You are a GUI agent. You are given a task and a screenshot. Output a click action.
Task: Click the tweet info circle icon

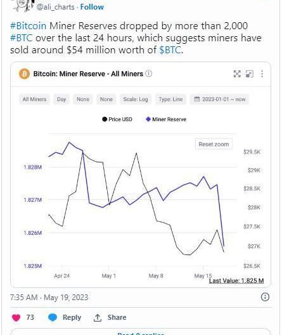pyautogui.click(x=265, y=297)
